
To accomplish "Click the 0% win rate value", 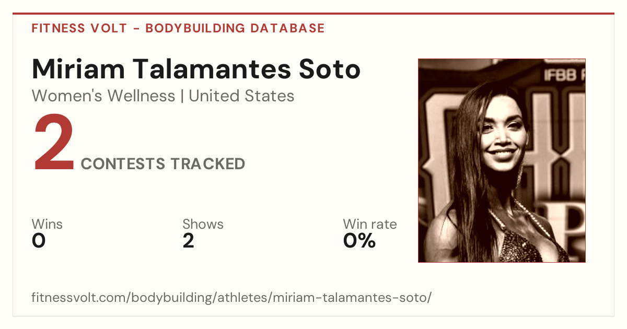I will tap(359, 241).
